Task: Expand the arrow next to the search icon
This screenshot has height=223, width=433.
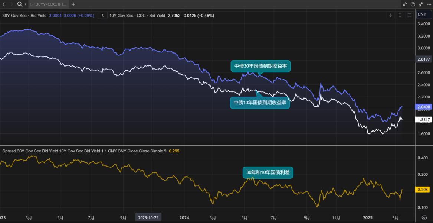Action: coord(25,4)
